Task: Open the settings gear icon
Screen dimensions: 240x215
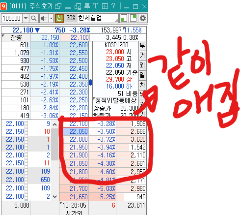Action: click(143, 18)
